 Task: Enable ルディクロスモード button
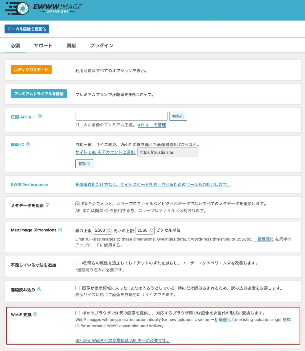(31, 70)
